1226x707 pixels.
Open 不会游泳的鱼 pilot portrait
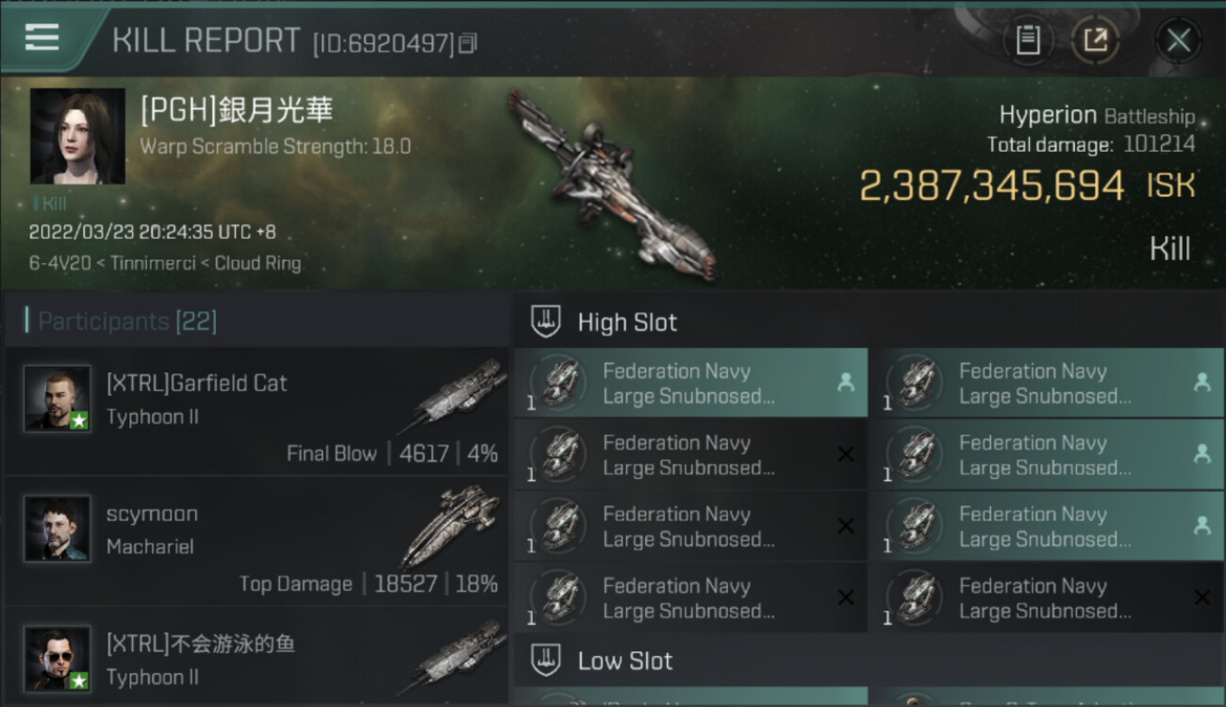58,658
